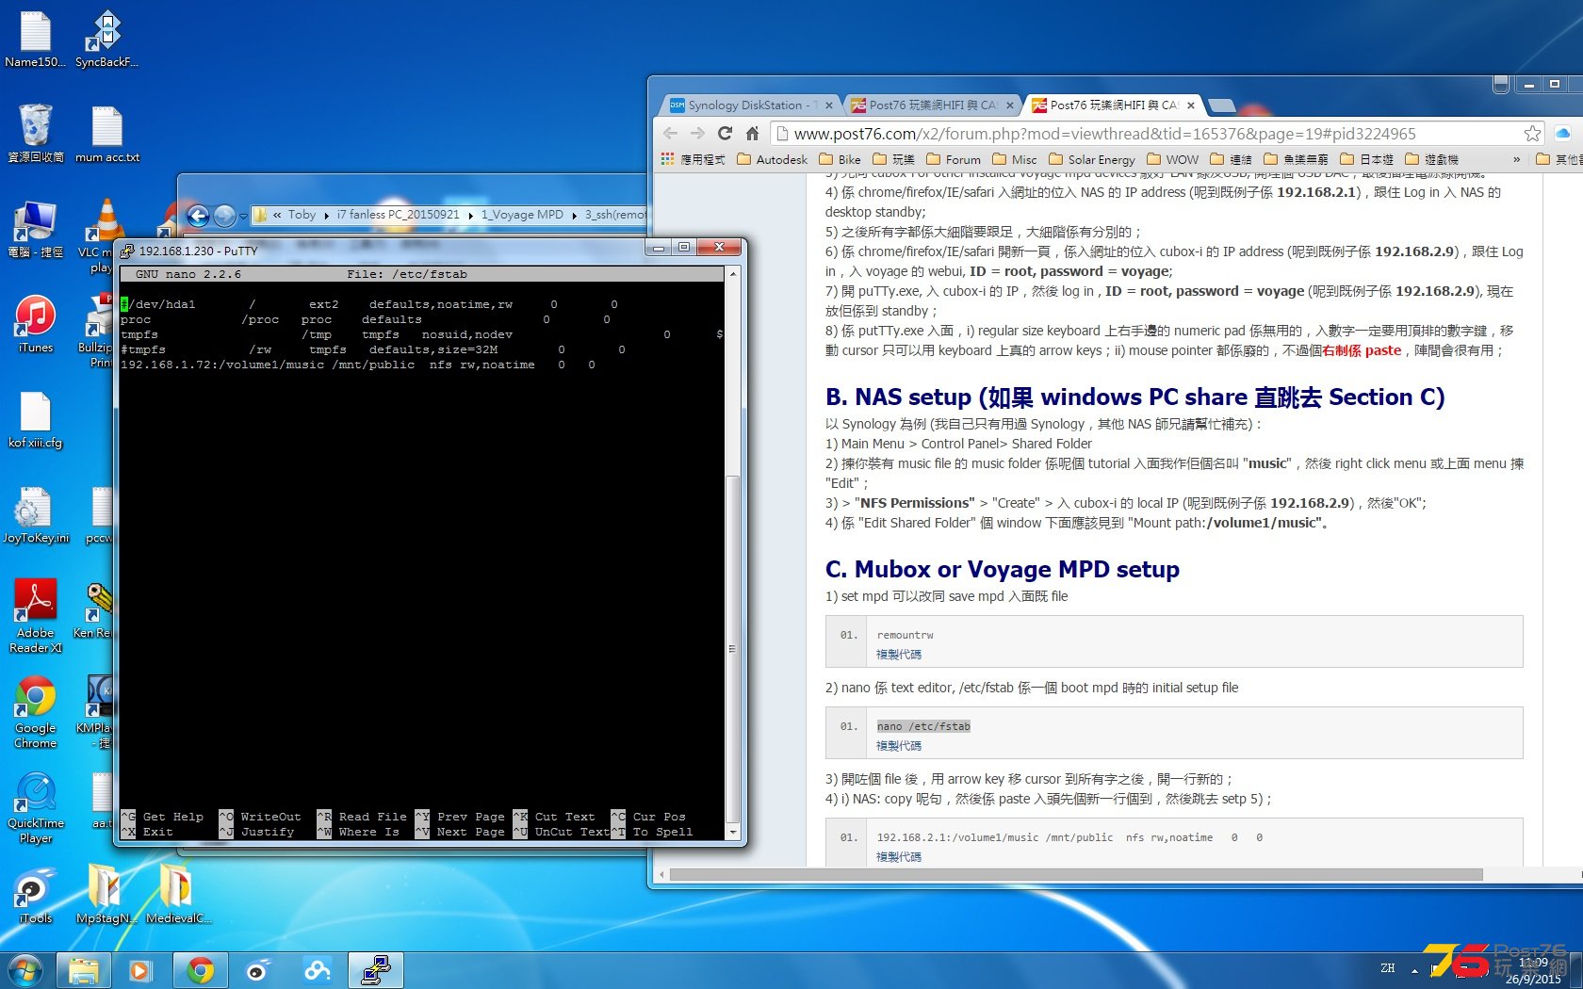The height and width of the screenshot is (989, 1583).
Task: Click the Windows Start button
Action: click(25, 970)
